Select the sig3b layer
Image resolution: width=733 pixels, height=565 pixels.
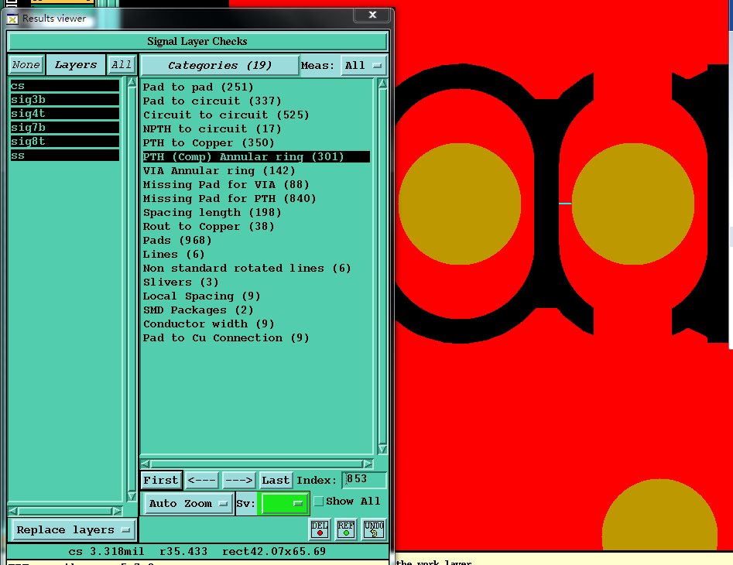coord(64,100)
